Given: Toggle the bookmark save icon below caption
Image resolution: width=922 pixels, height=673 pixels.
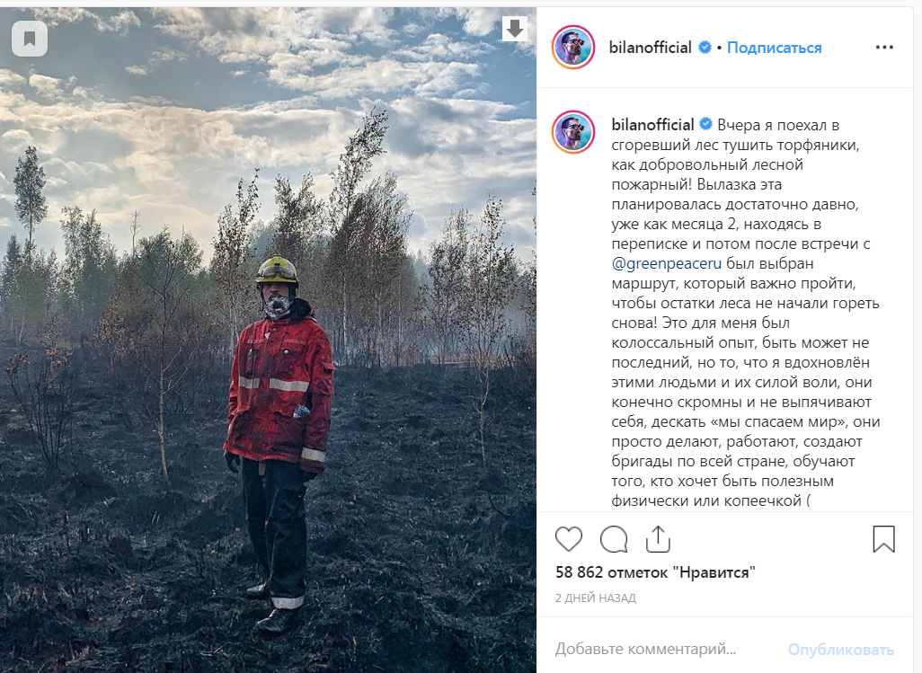Looking at the screenshot, I should (883, 539).
